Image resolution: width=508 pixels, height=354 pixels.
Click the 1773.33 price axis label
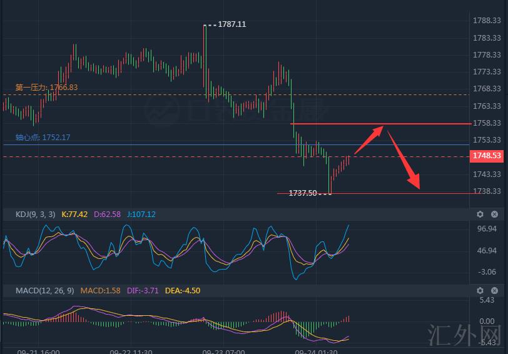click(487, 72)
